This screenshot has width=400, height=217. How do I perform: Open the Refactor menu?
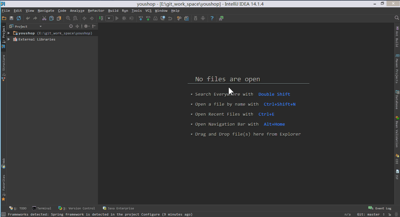pyautogui.click(x=96, y=11)
